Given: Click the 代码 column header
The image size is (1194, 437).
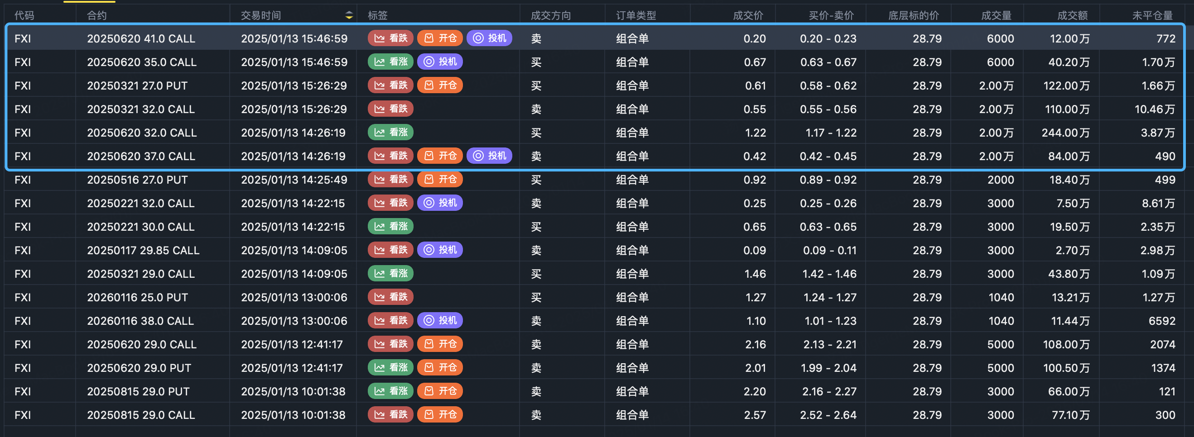Looking at the screenshot, I should 24,15.
